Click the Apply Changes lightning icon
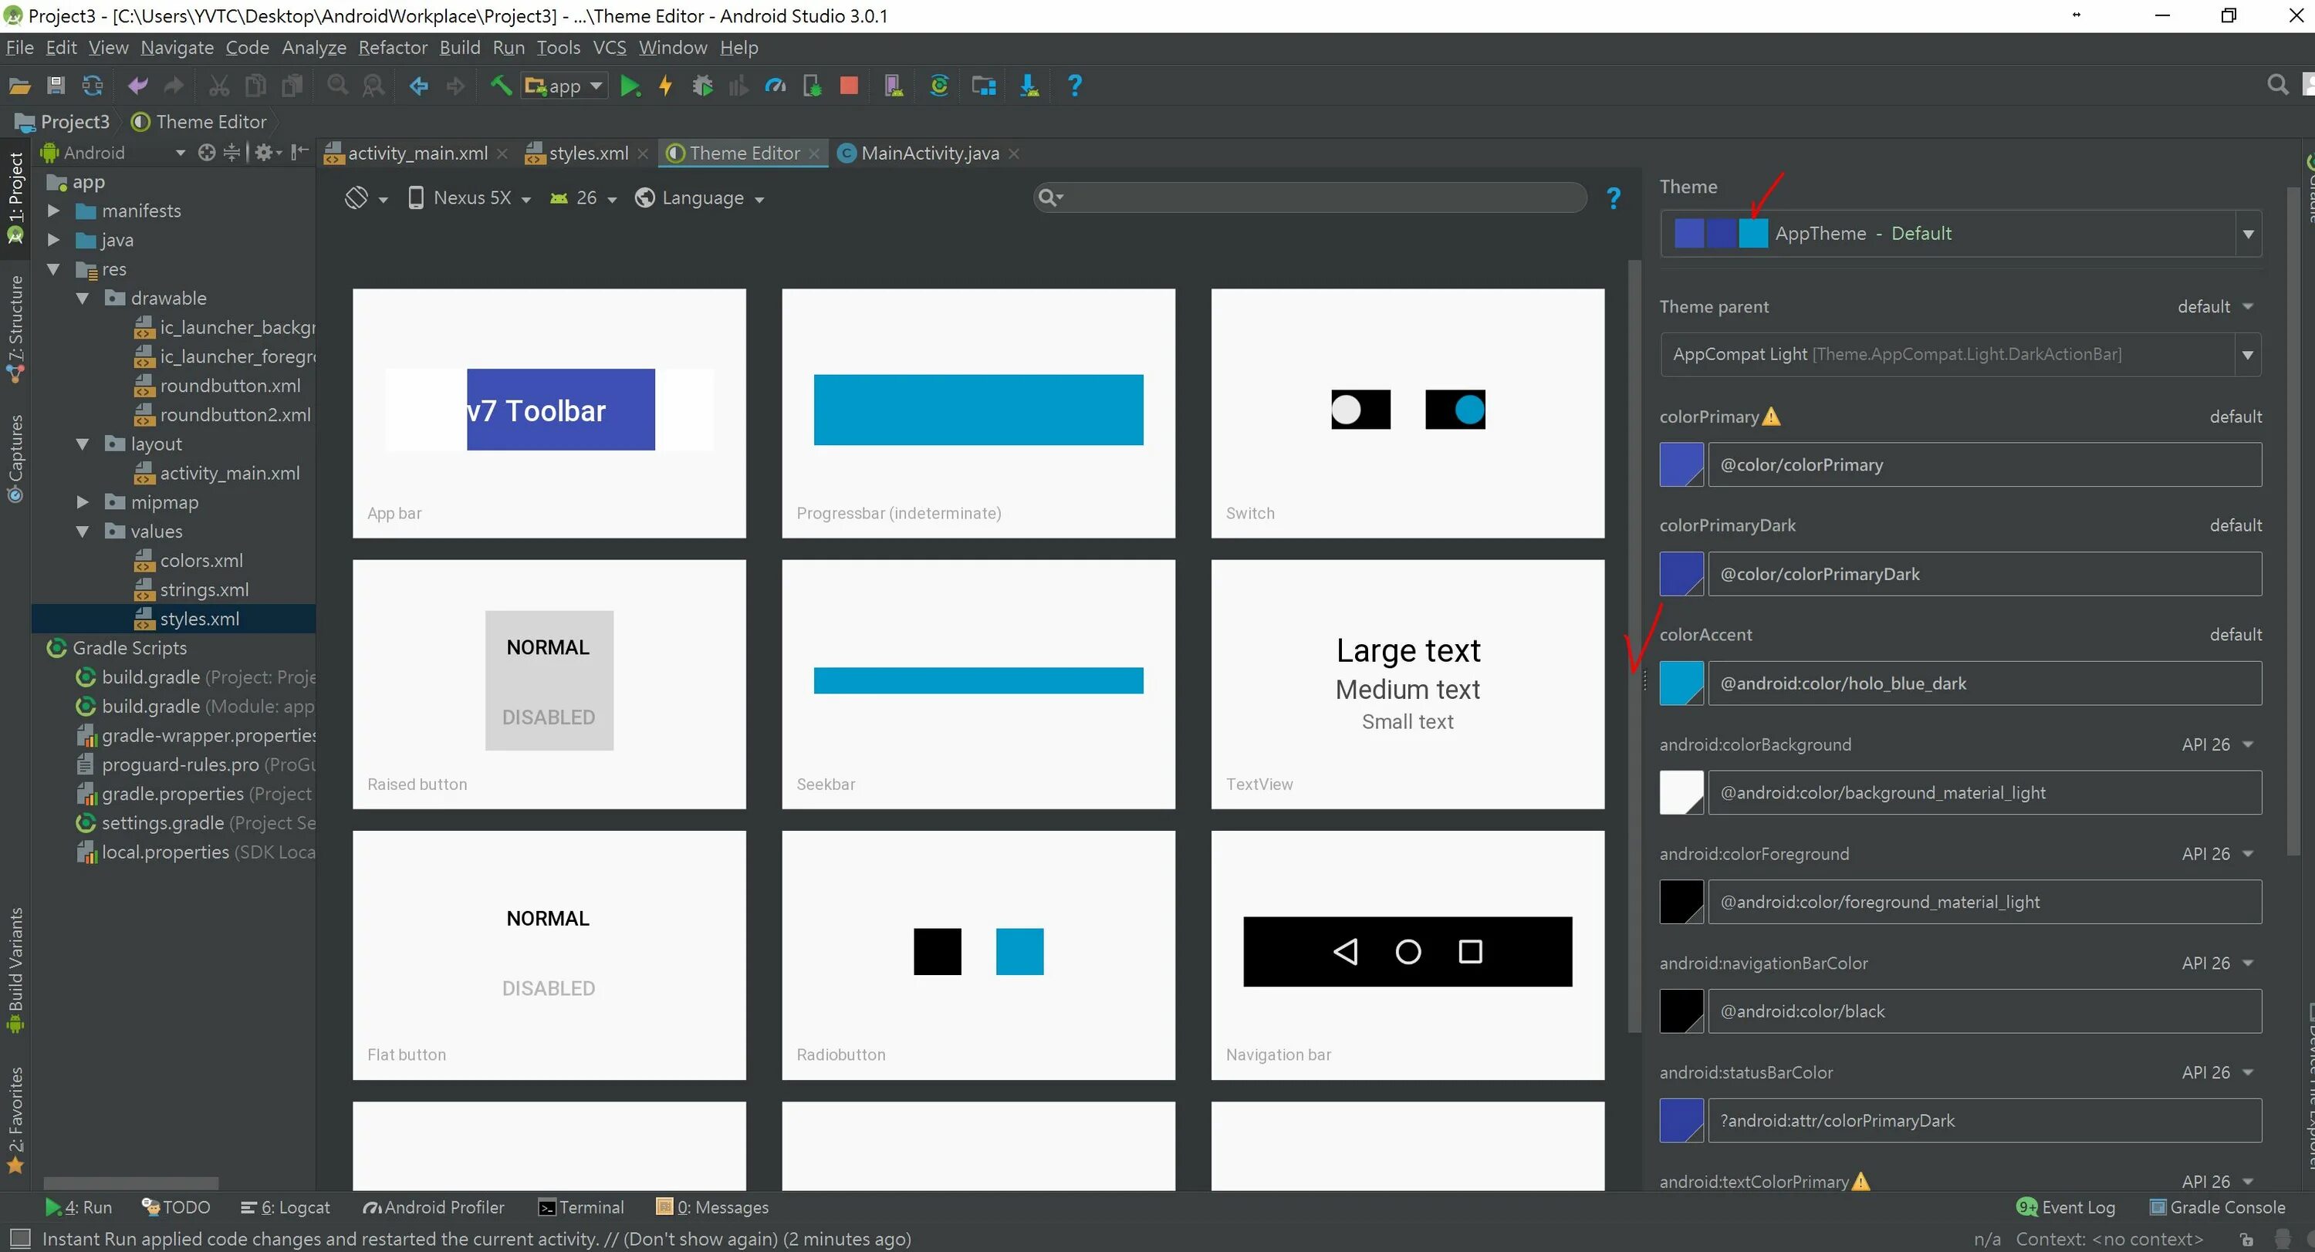The image size is (2315, 1252). coord(666,86)
